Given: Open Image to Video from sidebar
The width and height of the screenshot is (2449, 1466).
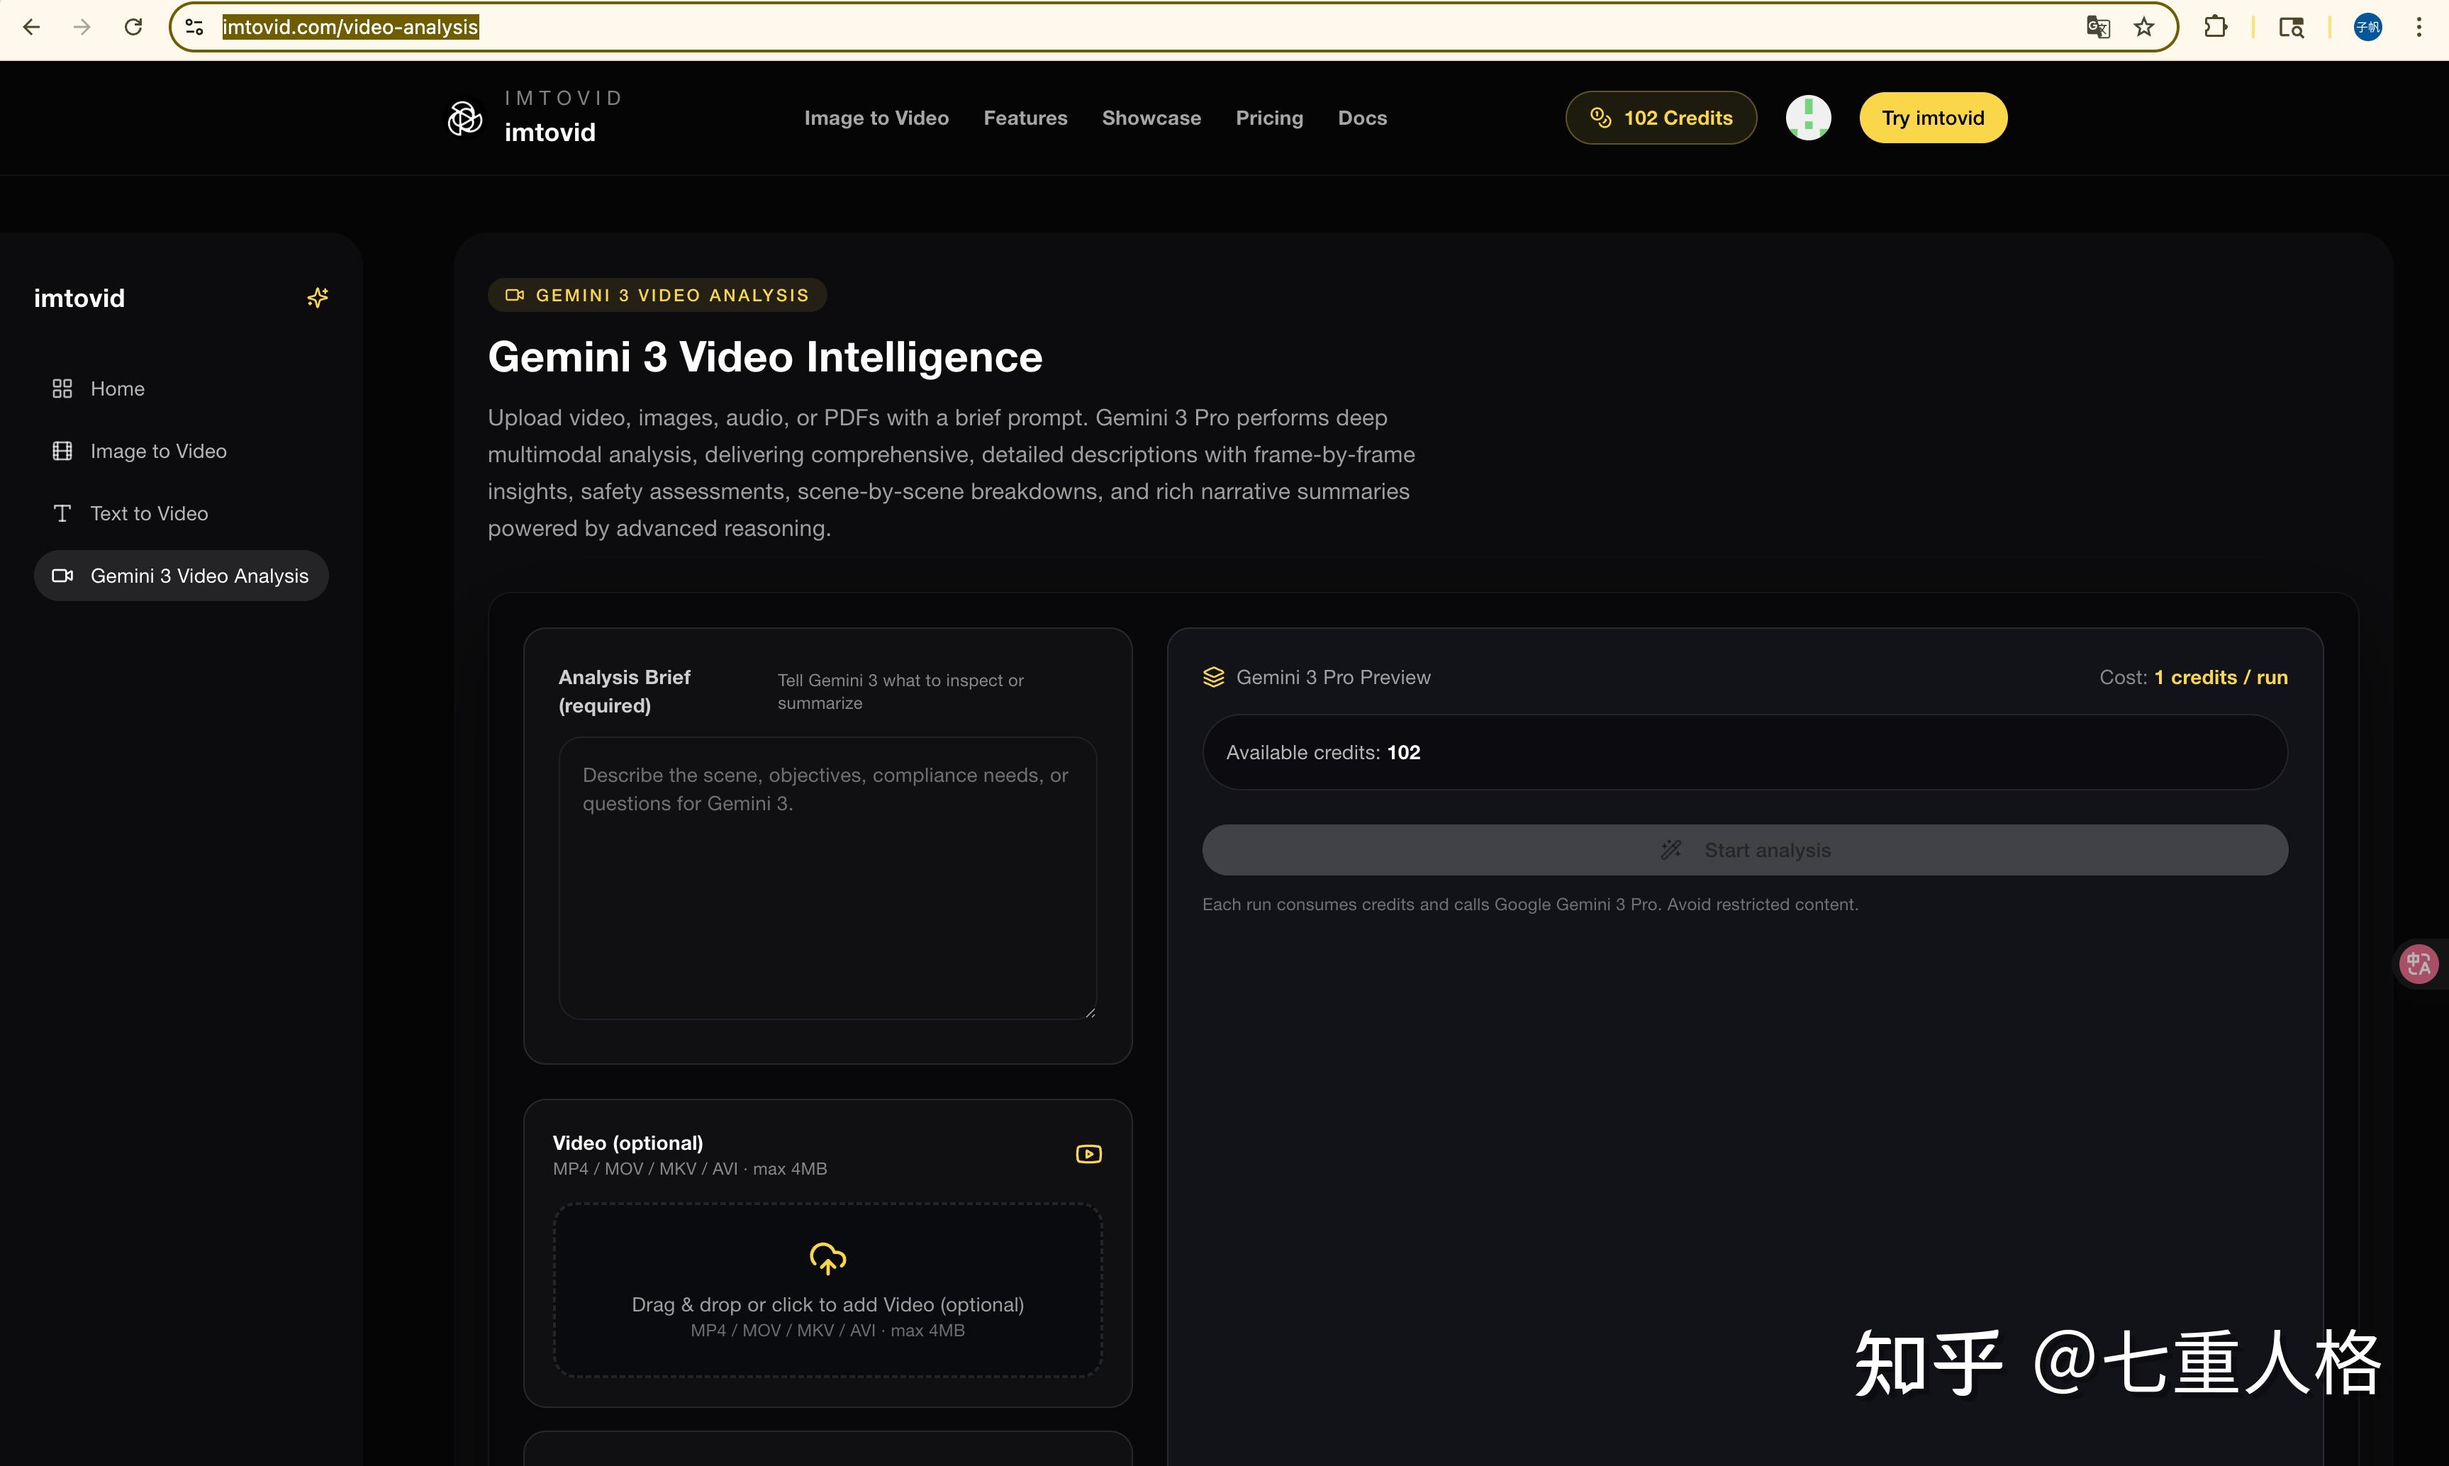Looking at the screenshot, I should pos(158,452).
